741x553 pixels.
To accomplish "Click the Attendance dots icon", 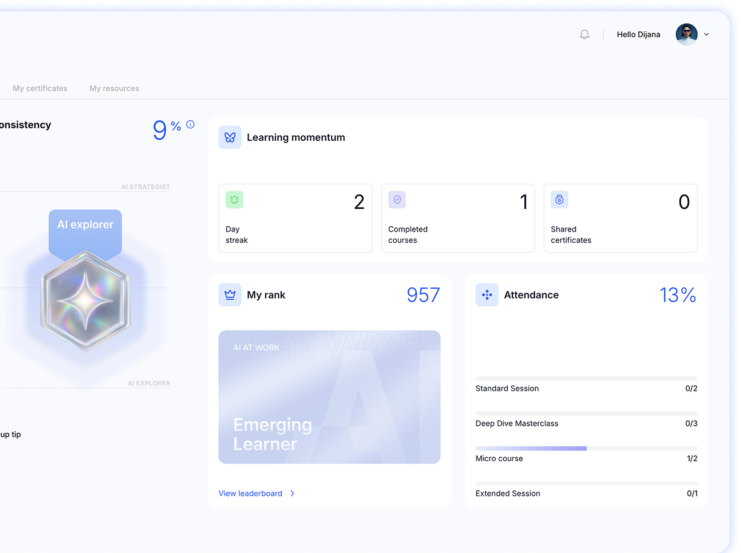I will [x=487, y=295].
